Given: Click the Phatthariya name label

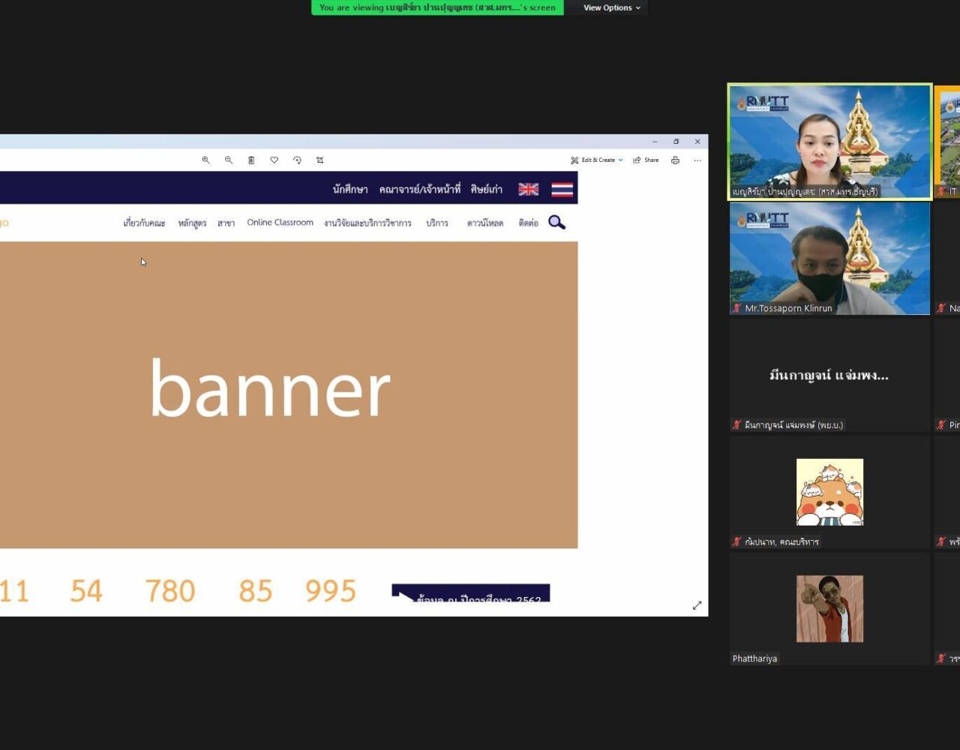Looking at the screenshot, I should click(754, 658).
